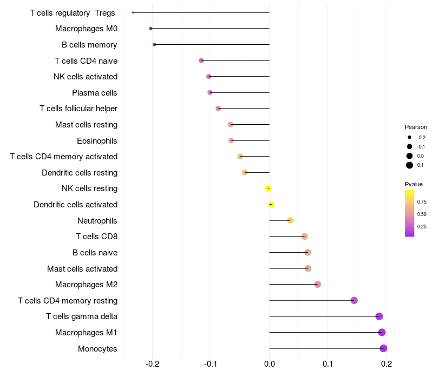Click the Plasma cells axis label
This screenshot has width=433, height=378.
point(94,93)
